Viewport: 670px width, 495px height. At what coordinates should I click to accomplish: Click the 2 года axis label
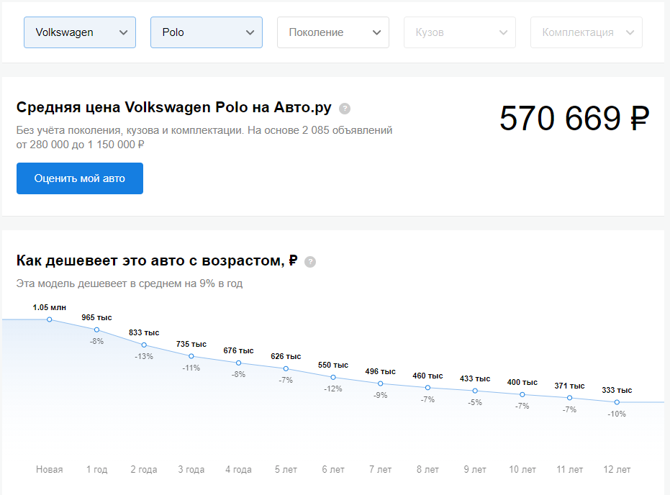tap(144, 469)
